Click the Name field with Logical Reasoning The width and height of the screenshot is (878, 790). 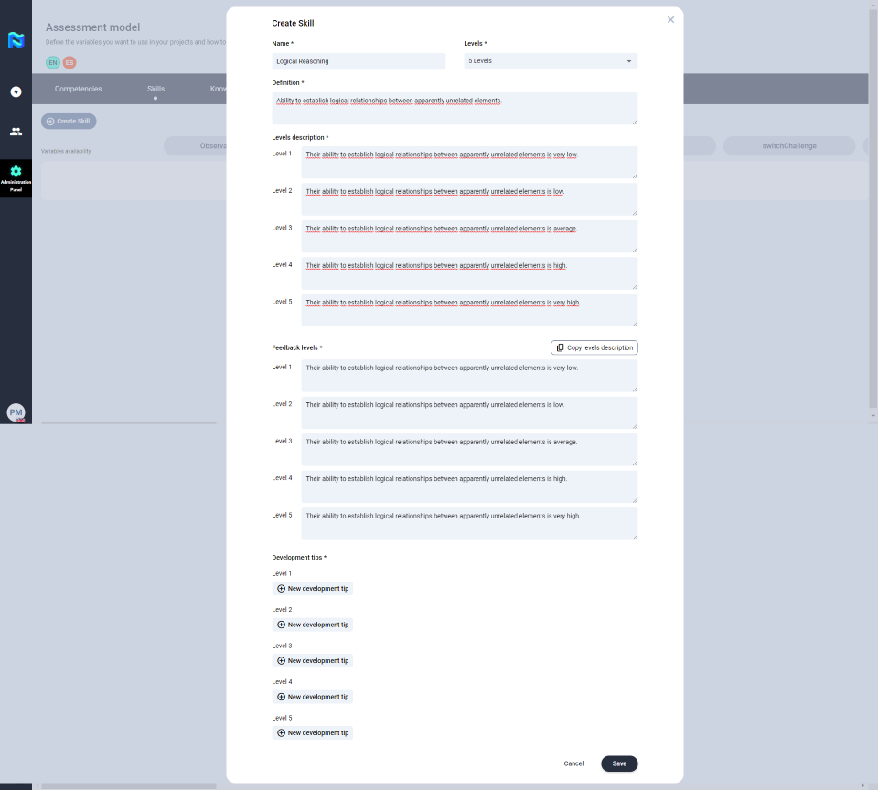(359, 61)
